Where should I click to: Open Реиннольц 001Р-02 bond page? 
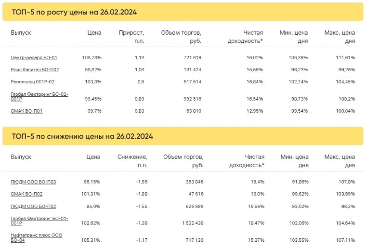click(33, 82)
